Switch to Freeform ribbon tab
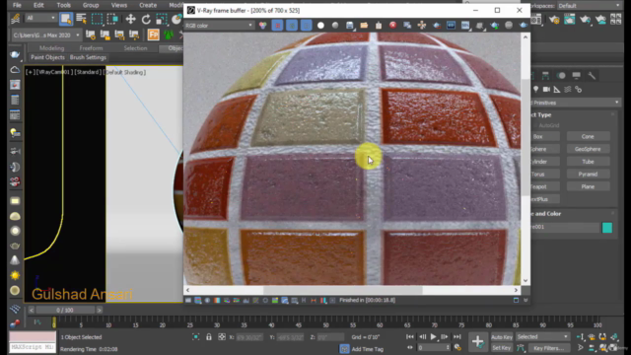Image resolution: width=631 pixels, height=355 pixels. tap(91, 48)
